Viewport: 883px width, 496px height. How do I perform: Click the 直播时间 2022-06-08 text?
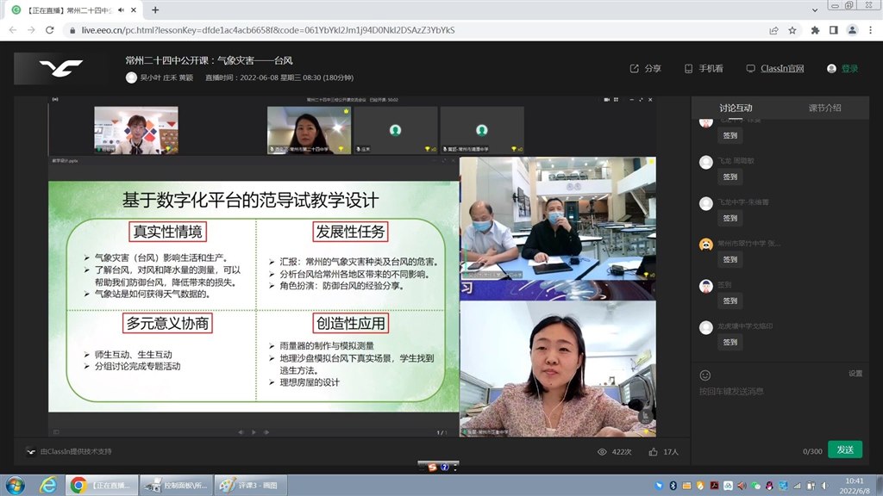(x=279, y=77)
